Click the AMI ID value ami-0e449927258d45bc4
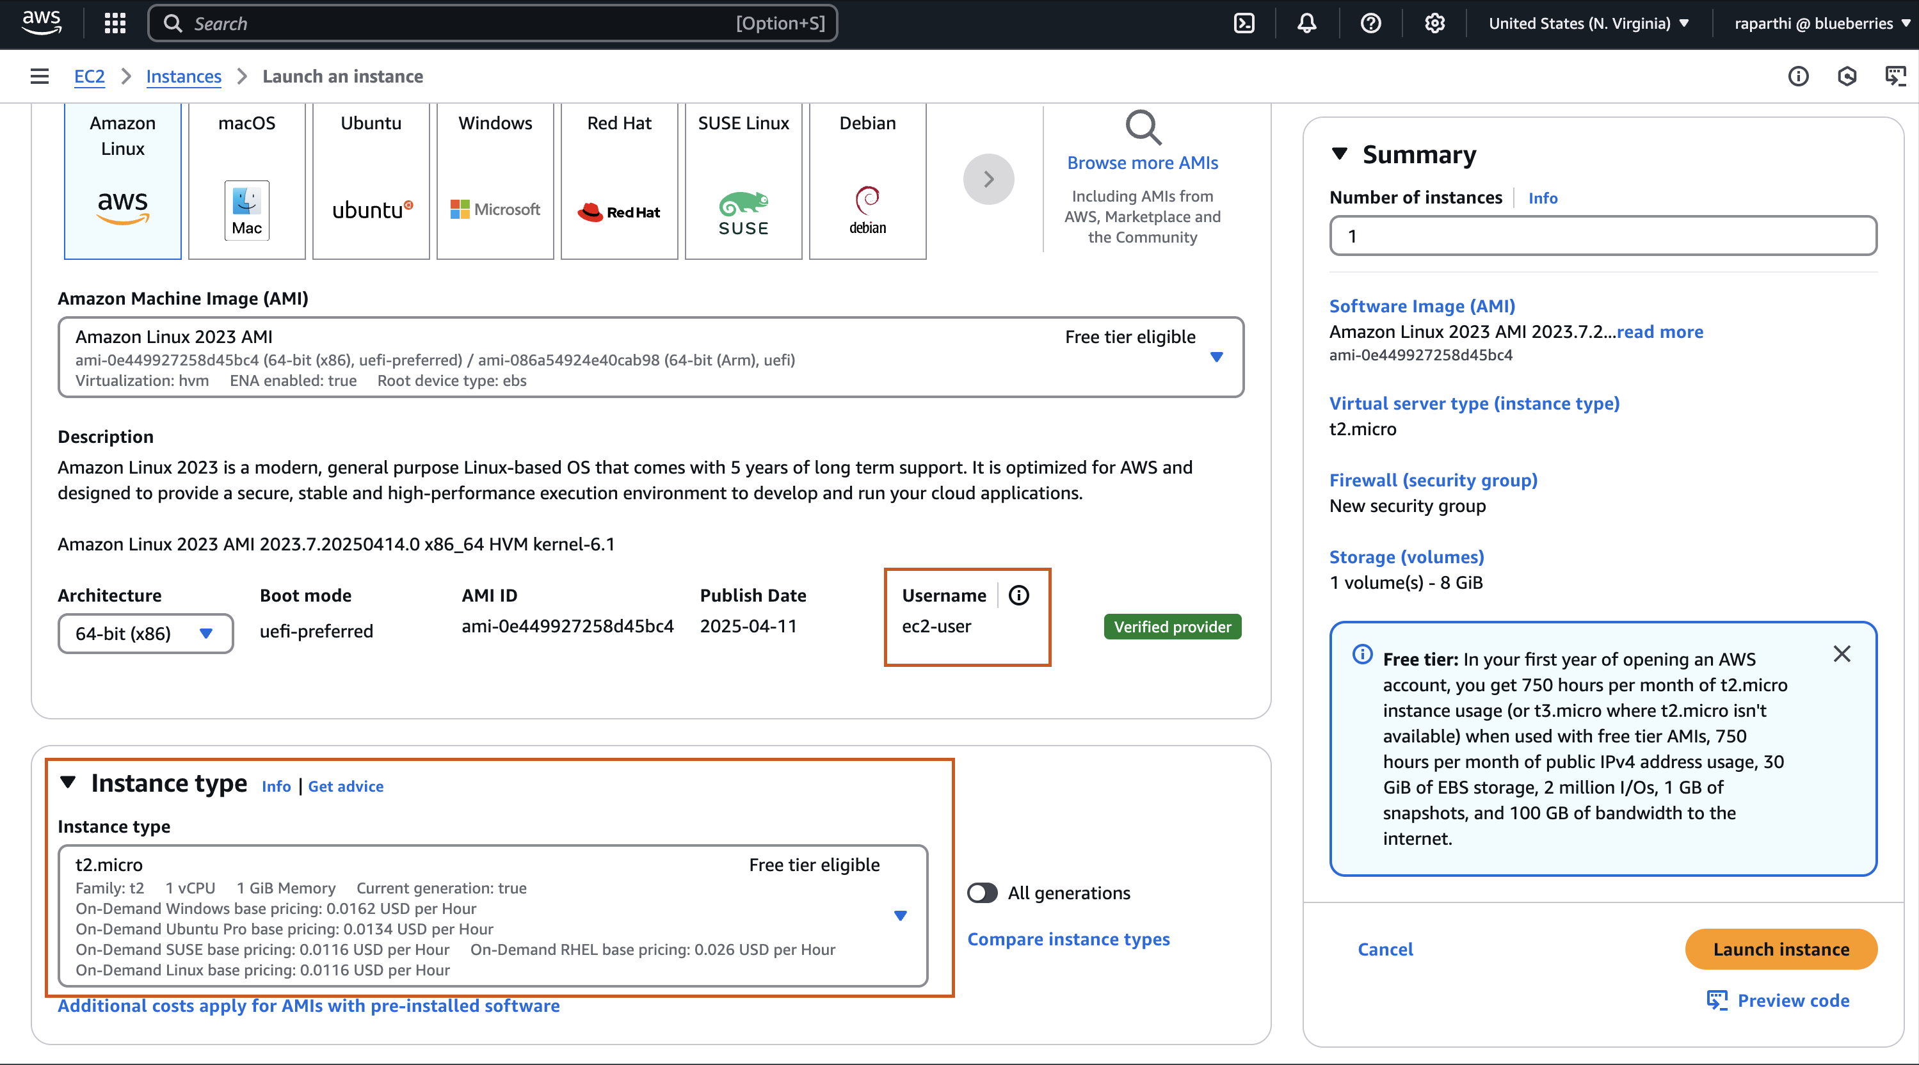1919x1065 pixels. [568, 627]
